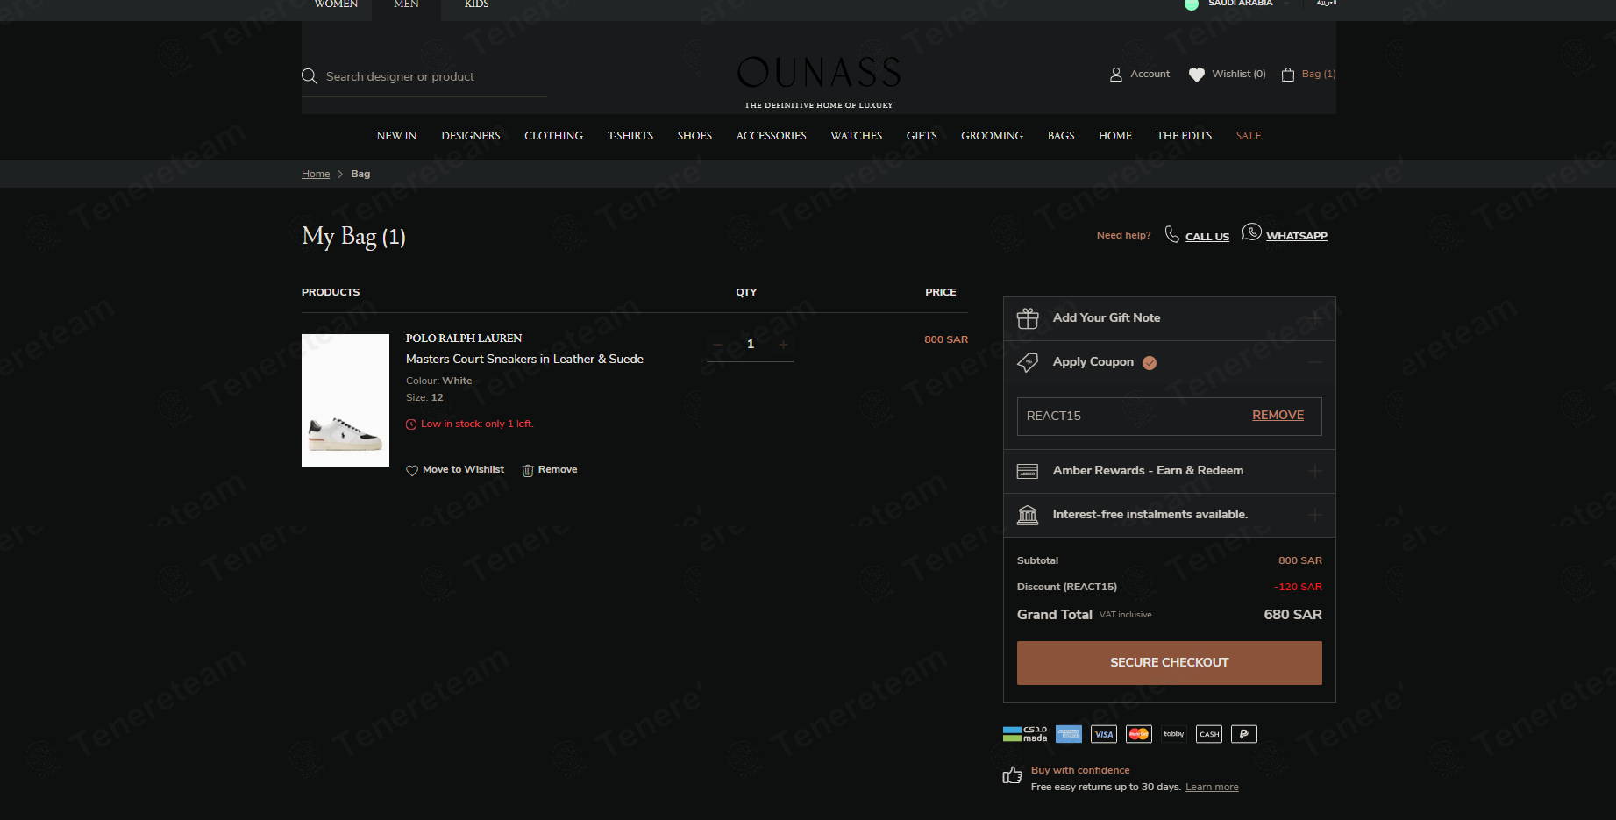Click the applied coupon checkmark badge
The image size is (1616, 820).
coord(1150,363)
